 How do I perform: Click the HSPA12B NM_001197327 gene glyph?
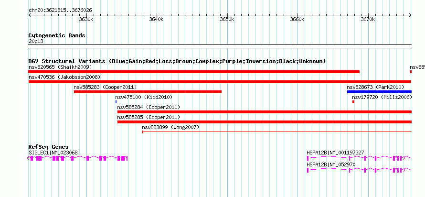pyautogui.click(x=359, y=158)
